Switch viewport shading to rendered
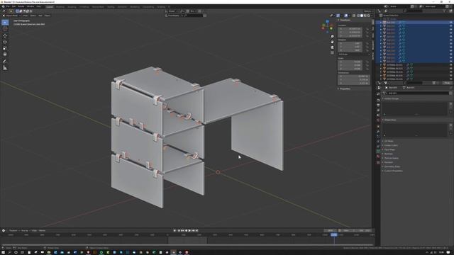Image resolution: width=454 pixels, height=255 pixels. [x=368, y=16]
